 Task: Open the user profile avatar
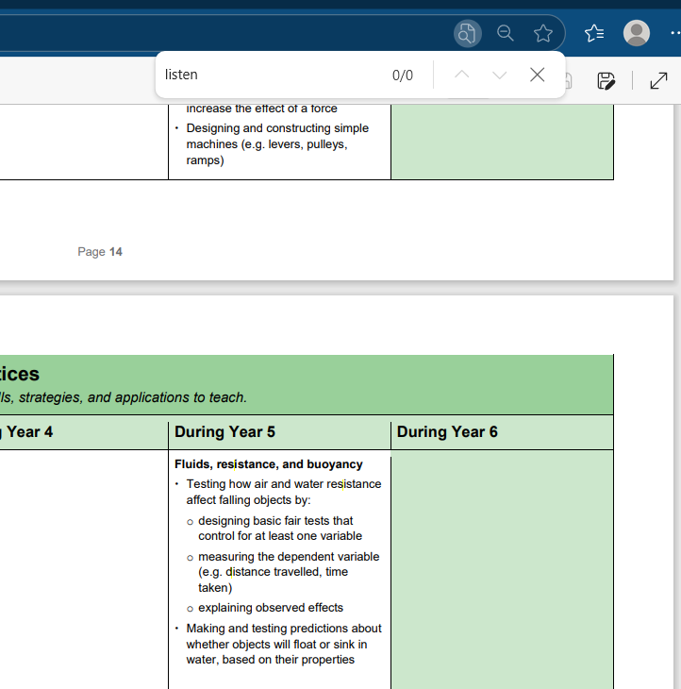click(x=637, y=34)
